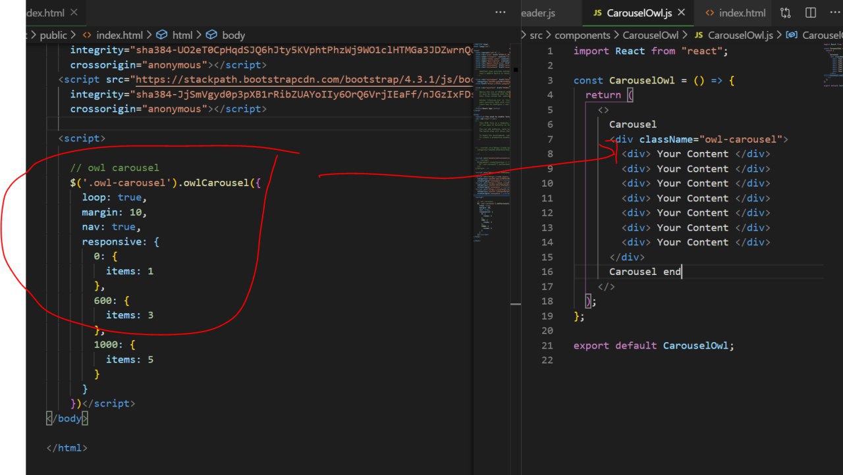Expand the public folder breadcrumb

click(53, 35)
